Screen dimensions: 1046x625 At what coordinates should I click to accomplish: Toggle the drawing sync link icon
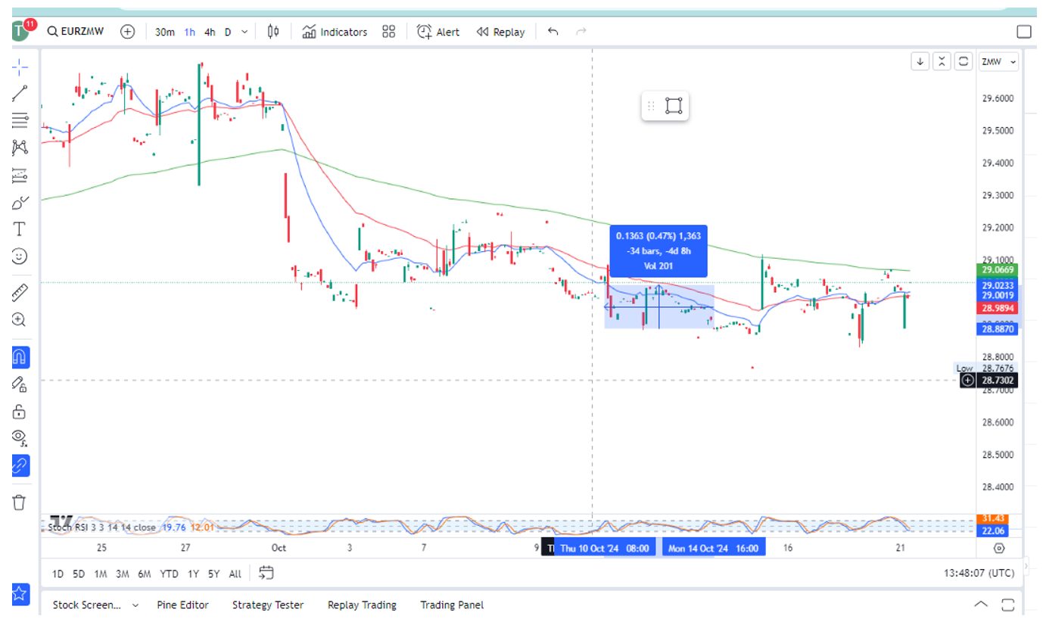pyautogui.click(x=20, y=465)
